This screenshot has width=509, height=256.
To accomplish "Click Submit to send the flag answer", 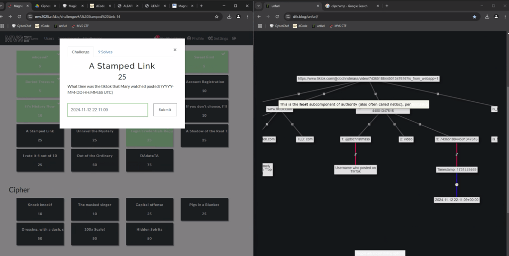I will point(165,110).
